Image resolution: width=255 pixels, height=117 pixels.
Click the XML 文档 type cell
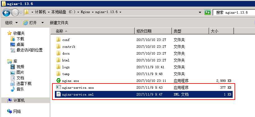(x=181, y=95)
